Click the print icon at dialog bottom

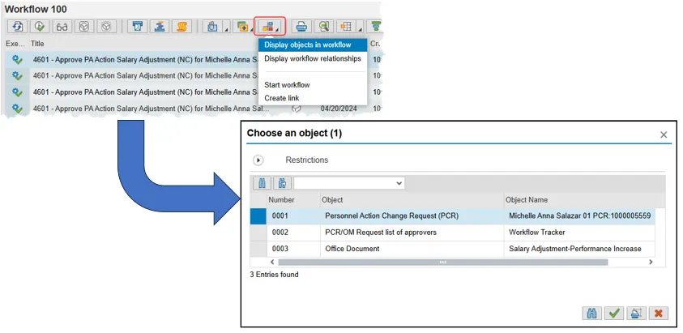[x=636, y=313]
